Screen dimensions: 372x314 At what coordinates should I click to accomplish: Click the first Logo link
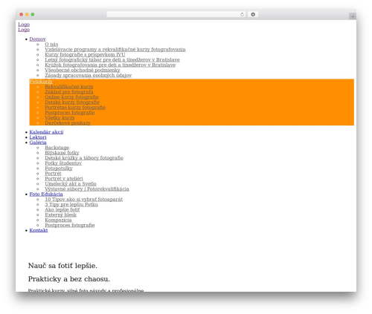point(24,24)
